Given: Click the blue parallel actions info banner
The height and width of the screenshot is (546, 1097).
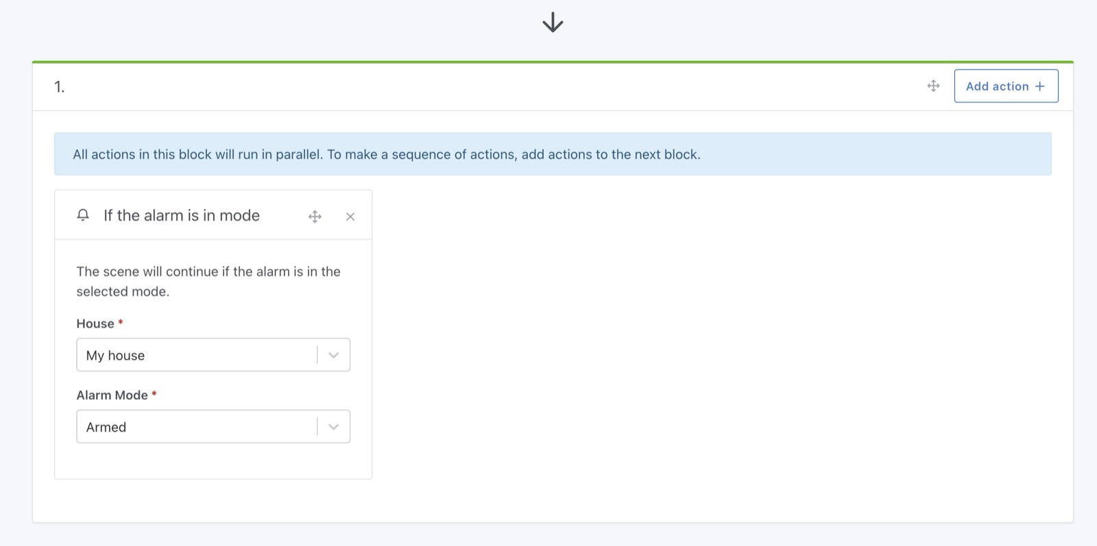Looking at the screenshot, I should pyautogui.click(x=552, y=154).
